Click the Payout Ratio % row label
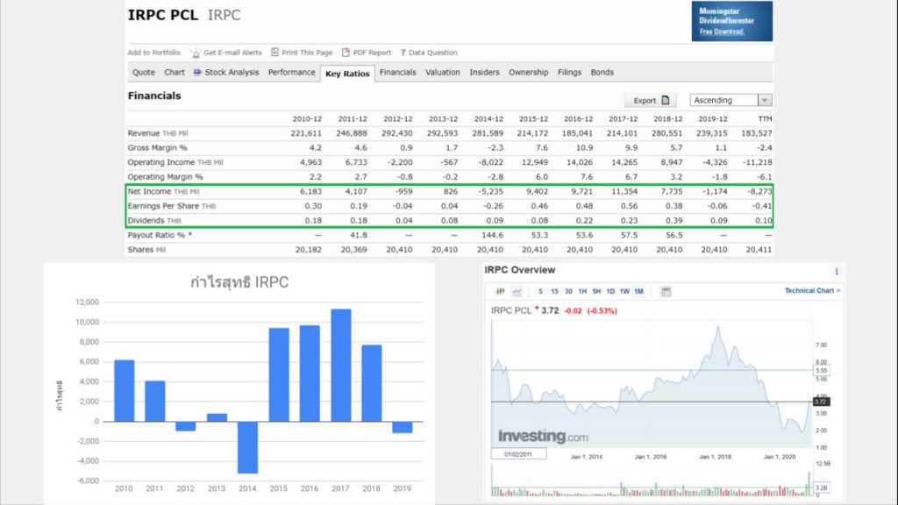This screenshot has height=505, width=898. [160, 235]
